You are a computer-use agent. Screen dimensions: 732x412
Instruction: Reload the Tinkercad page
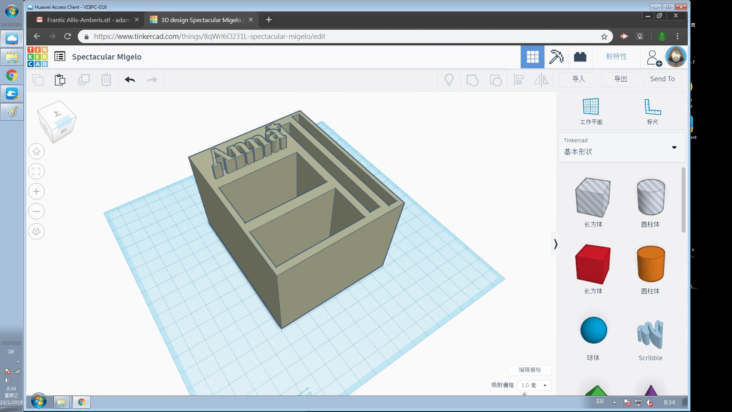pos(67,36)
